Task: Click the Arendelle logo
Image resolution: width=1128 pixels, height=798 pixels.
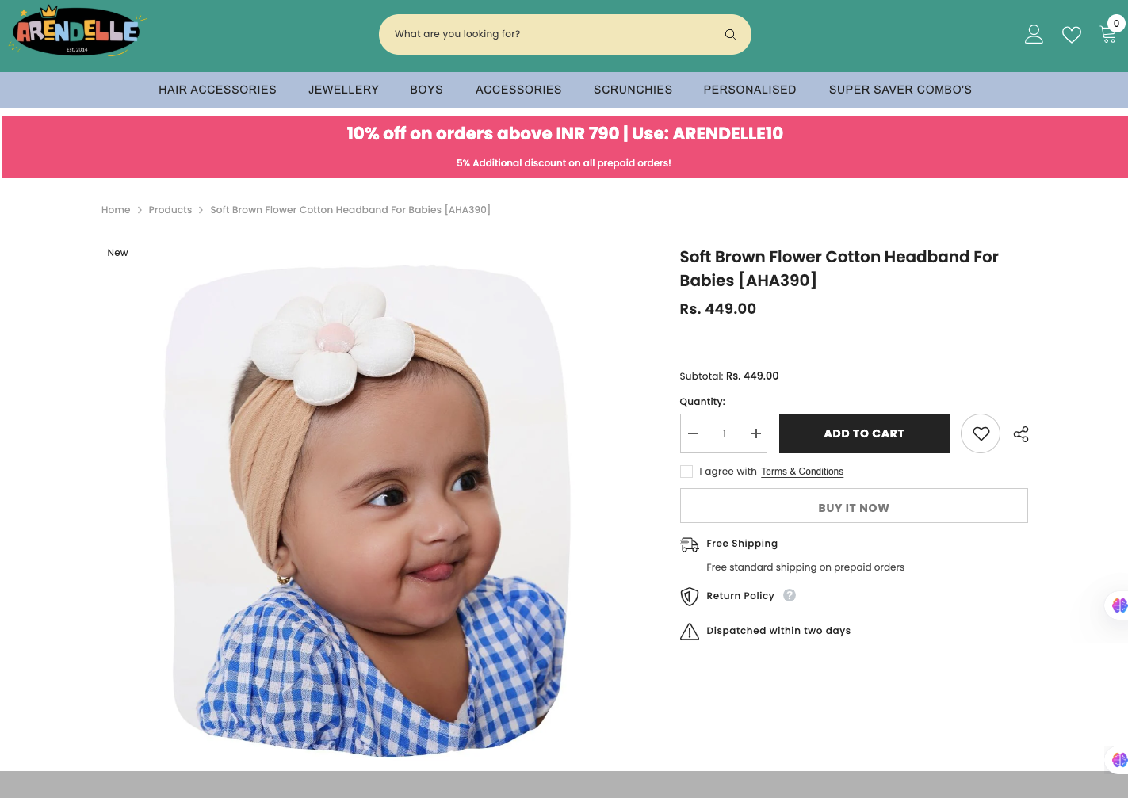Action: point(77,32)
